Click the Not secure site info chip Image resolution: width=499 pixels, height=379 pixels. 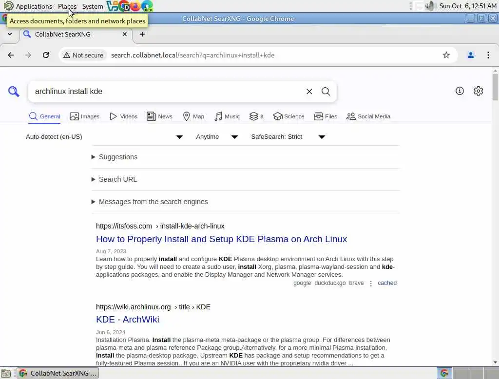point(83,55)
